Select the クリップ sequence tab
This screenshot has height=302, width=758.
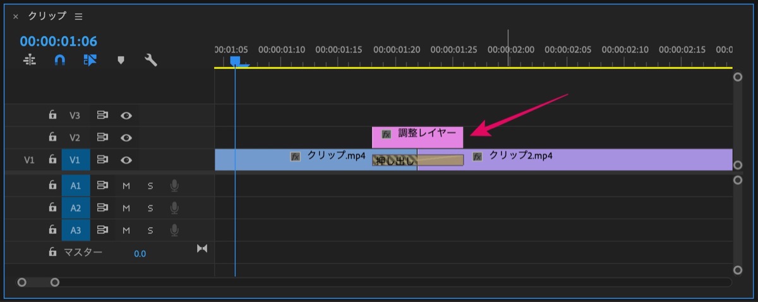coord(47,16)
